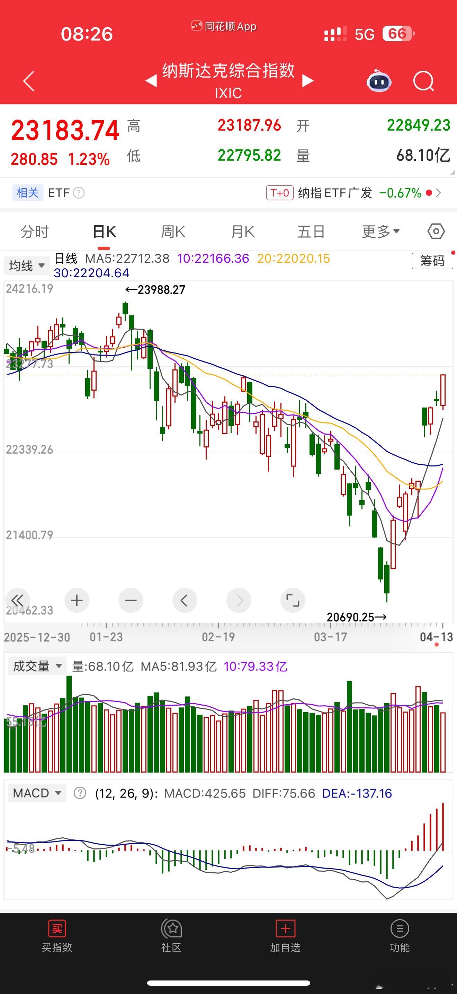The image size is (457, 994).
Task: Tap 04-13 date marker
Action: 437,637
